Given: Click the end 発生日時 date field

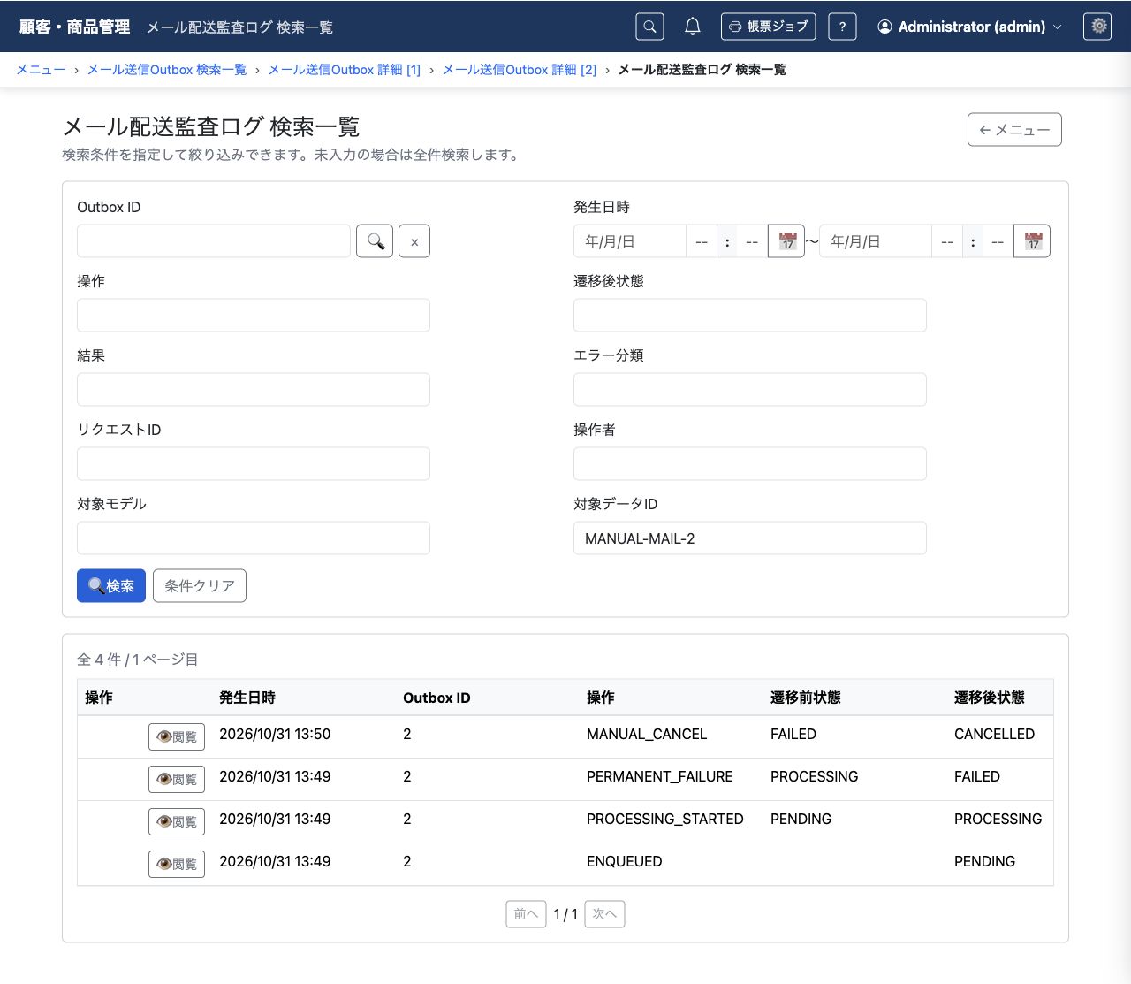Looking at the screenshot, I should coord(875,241).
